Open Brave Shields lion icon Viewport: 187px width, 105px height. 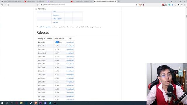point(140,5)
